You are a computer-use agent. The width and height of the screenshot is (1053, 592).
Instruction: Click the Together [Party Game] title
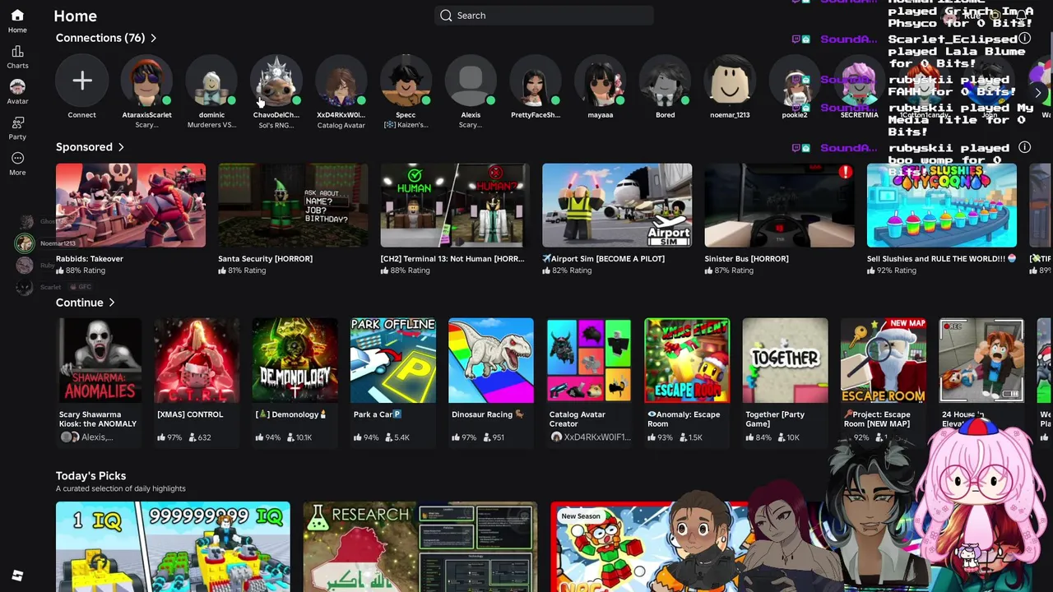click(775, 419)
